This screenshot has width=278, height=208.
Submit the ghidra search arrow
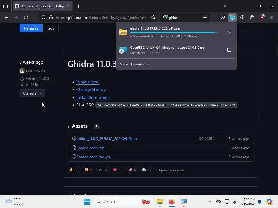click(x=205, y=18)
